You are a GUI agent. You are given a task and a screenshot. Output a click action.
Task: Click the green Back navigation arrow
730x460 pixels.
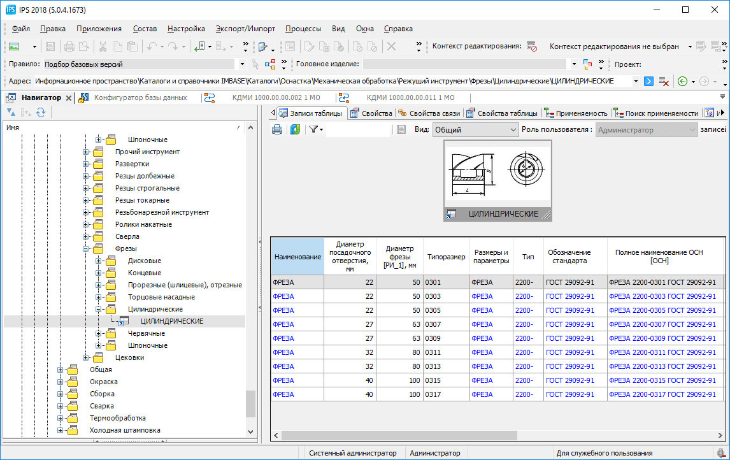point(682,82)
